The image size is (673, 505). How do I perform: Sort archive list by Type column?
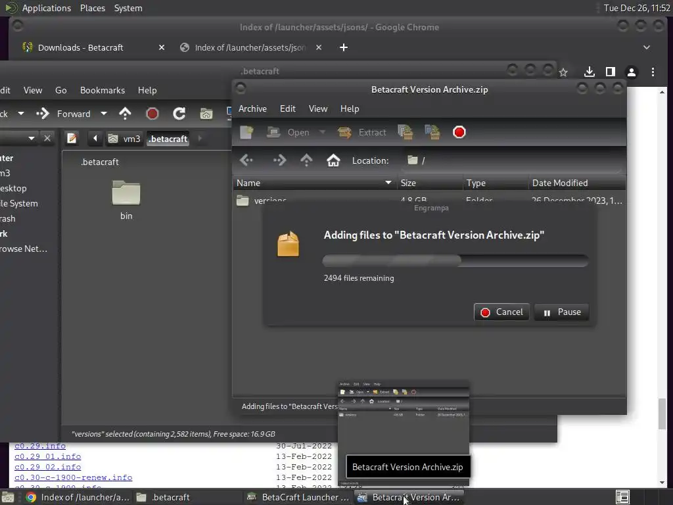[x=496, y=183]
